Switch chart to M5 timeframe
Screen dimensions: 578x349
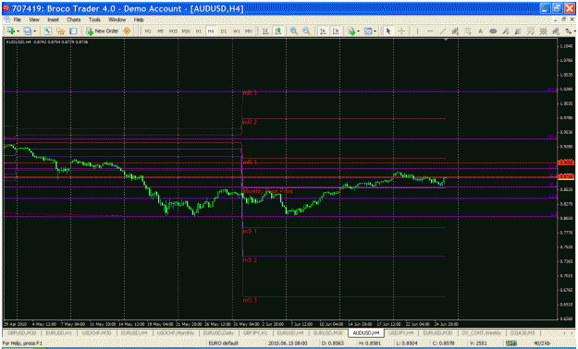[160, 31]
